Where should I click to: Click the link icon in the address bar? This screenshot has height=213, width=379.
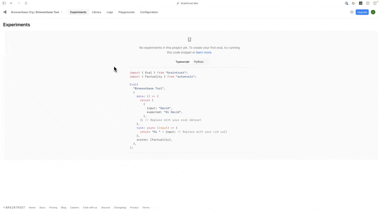click(x=178, y=3)
